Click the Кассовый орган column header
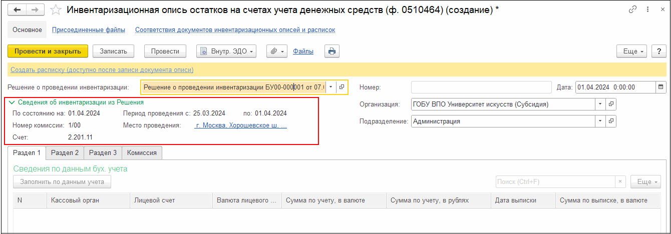Image resolution: width=671 pixels, height=234 pixels. coord(88,200)
